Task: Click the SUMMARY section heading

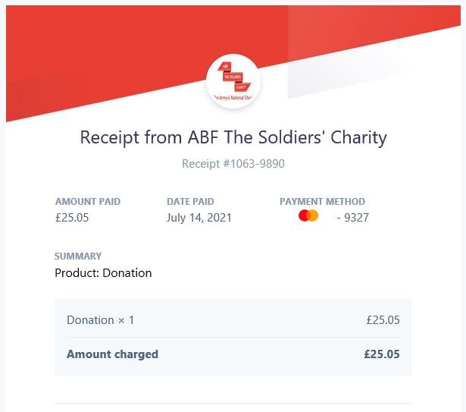Action: pos(78,256)
